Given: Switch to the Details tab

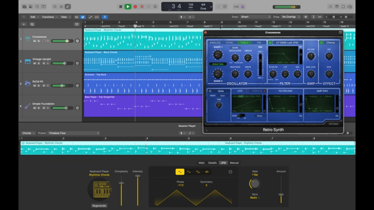Looking at the screenshot, I should [212, 163].
